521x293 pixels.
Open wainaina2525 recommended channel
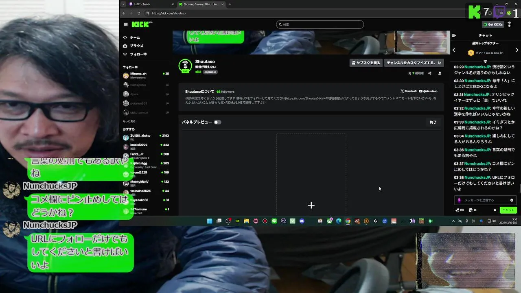[146, 192]
